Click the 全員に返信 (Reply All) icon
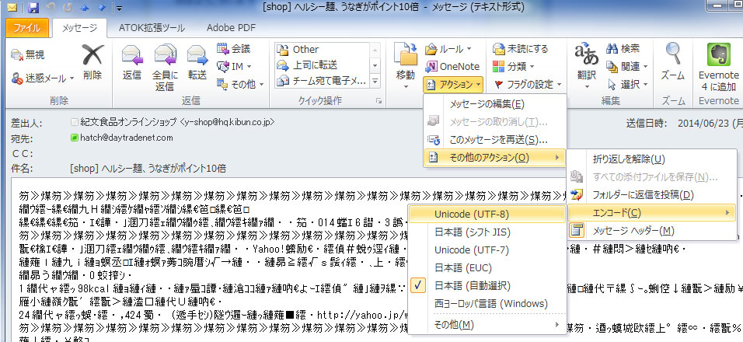This screenshot has width=743, height=342. [165, 55]
